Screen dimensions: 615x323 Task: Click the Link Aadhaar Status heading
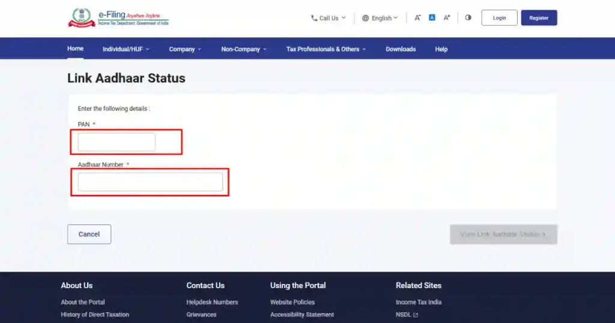126,78
